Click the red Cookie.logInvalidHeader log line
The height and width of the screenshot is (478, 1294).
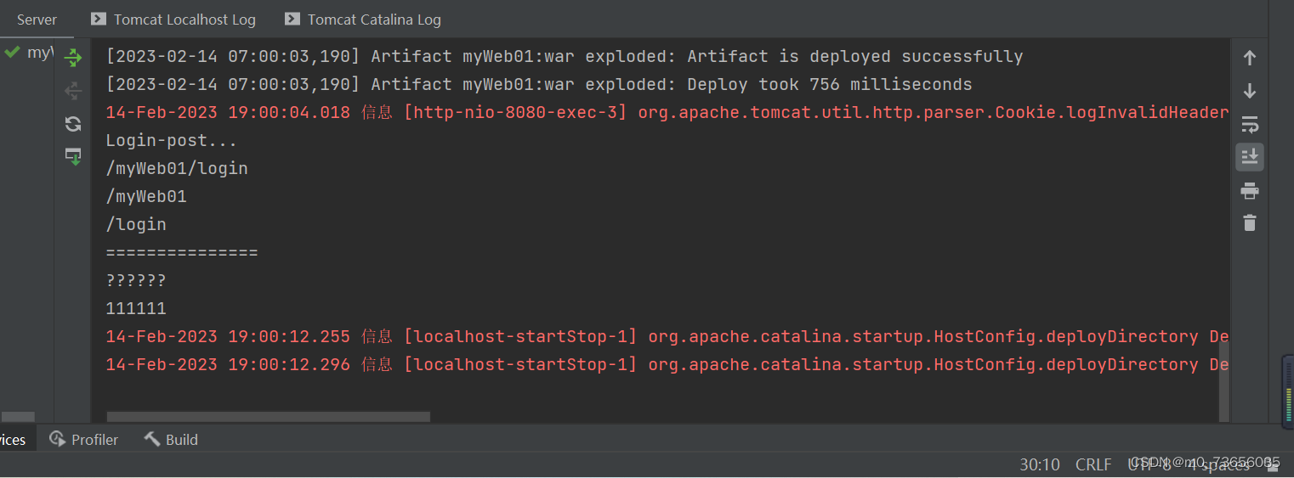click(x=667, y=113)
